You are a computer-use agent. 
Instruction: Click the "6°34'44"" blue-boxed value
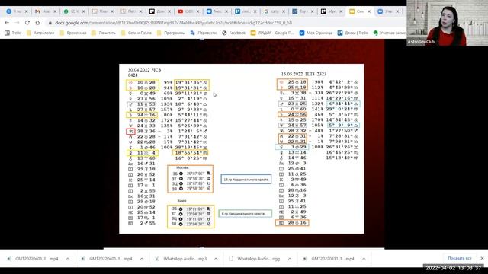[x=344, y=104]
